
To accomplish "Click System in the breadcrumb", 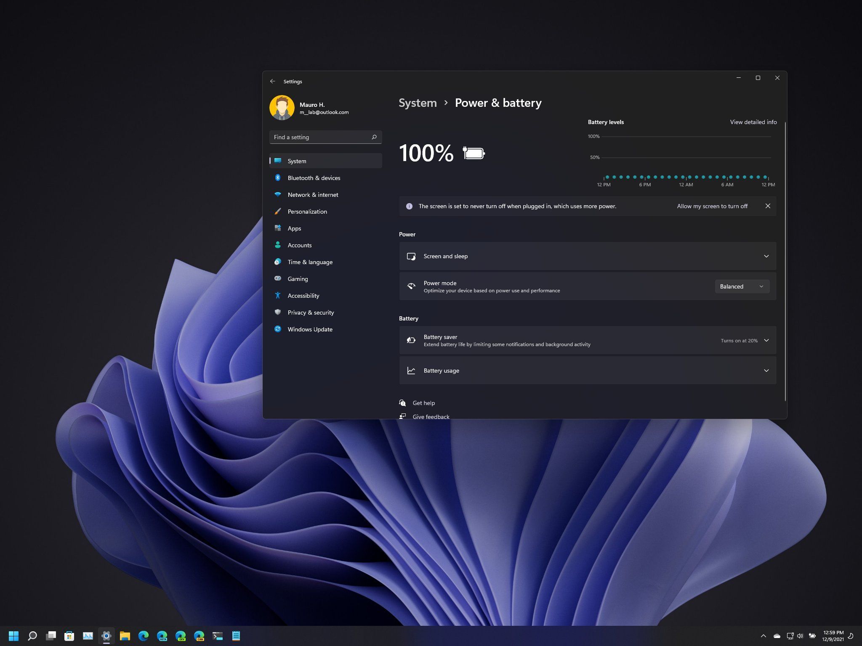I will click(x=418, y=103).
